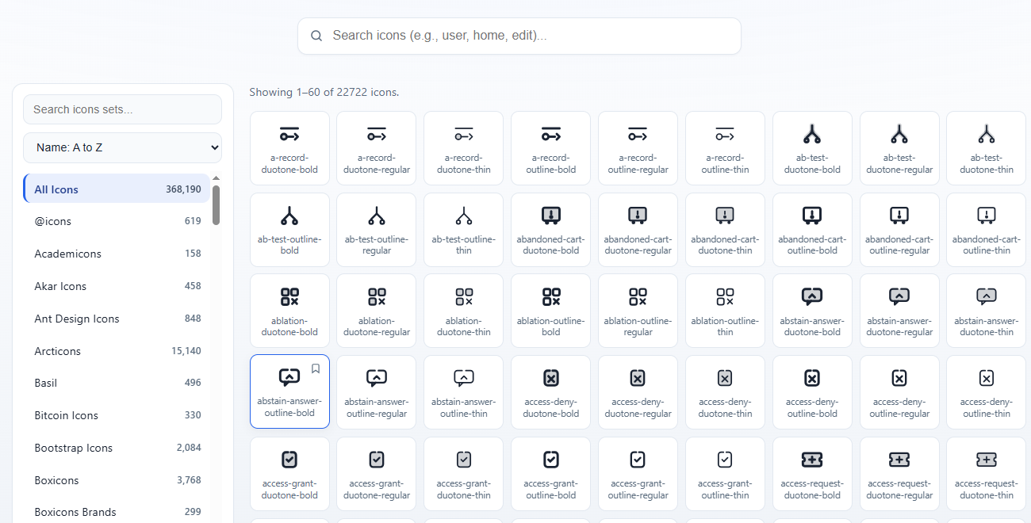Choose the ablation-duotone-thin icon
The height and width of the screenshot is (523, 1031).
coord(464,311)
